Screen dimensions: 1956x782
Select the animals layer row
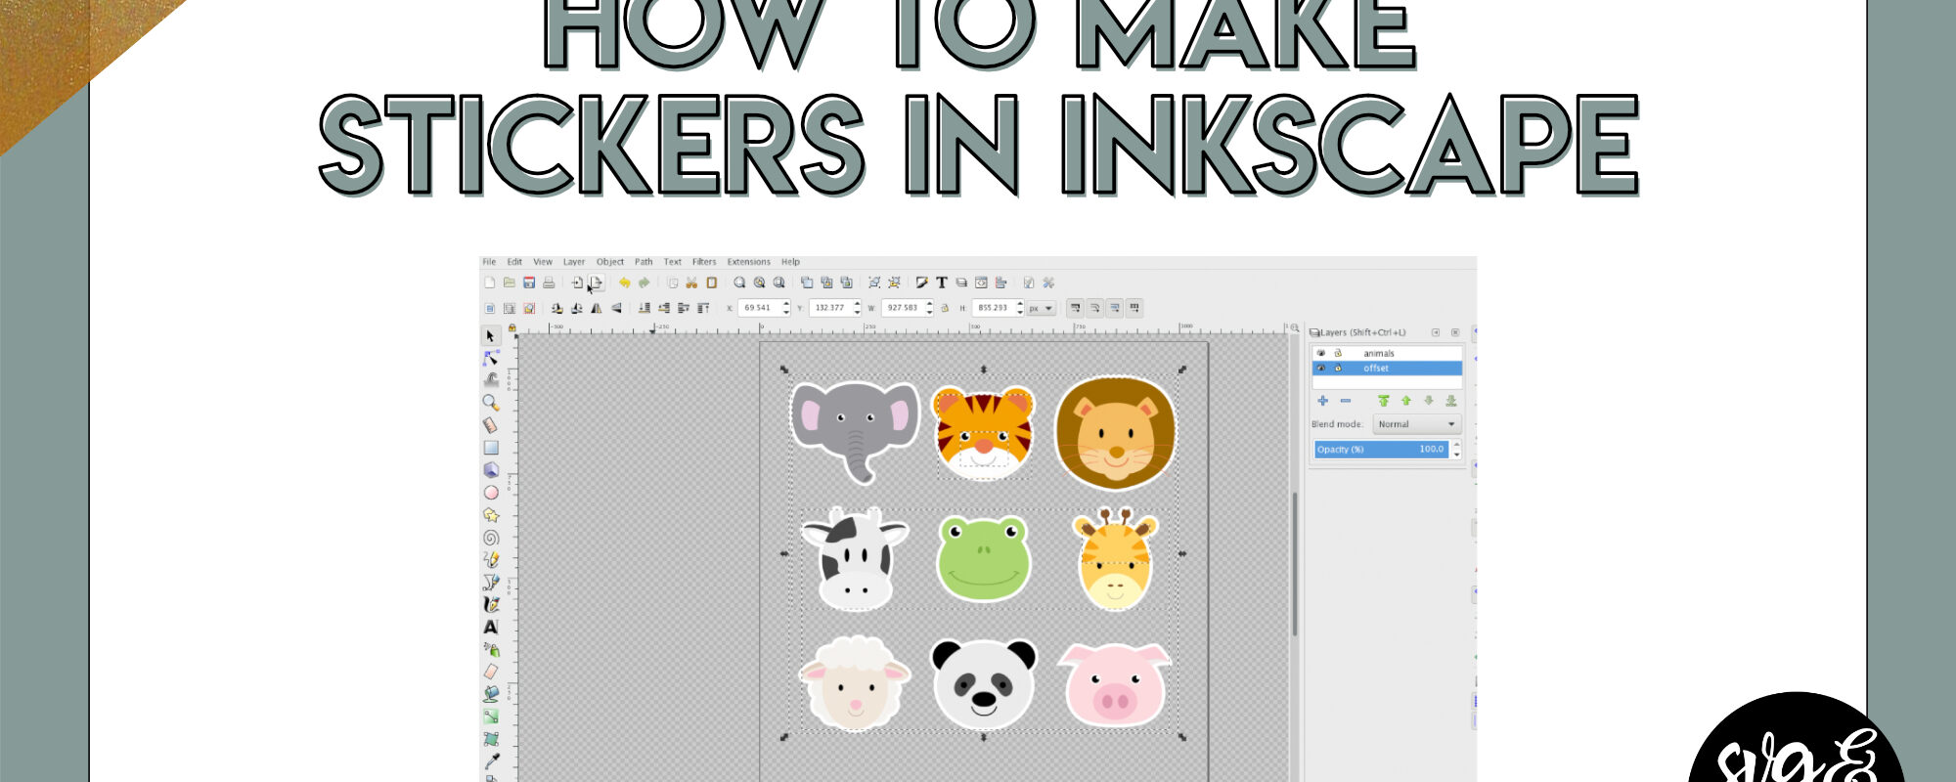pyautogui.click(x=1387, y=353)
